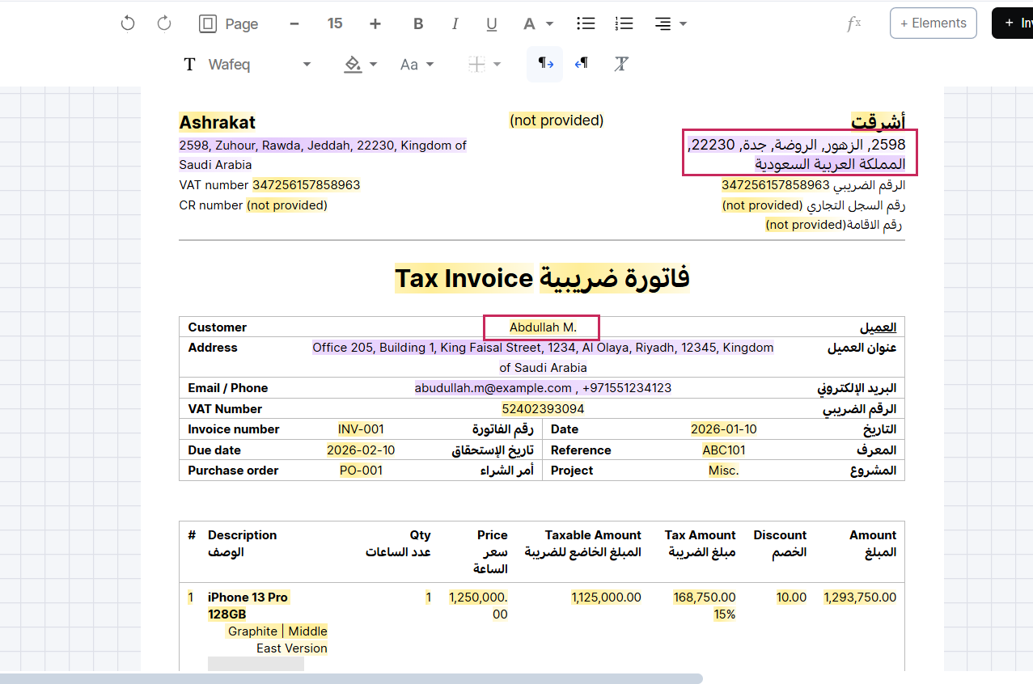Set left-to-right text direction
The height and width of the screenshot is (684, 1033).
[x=545, y=64]
